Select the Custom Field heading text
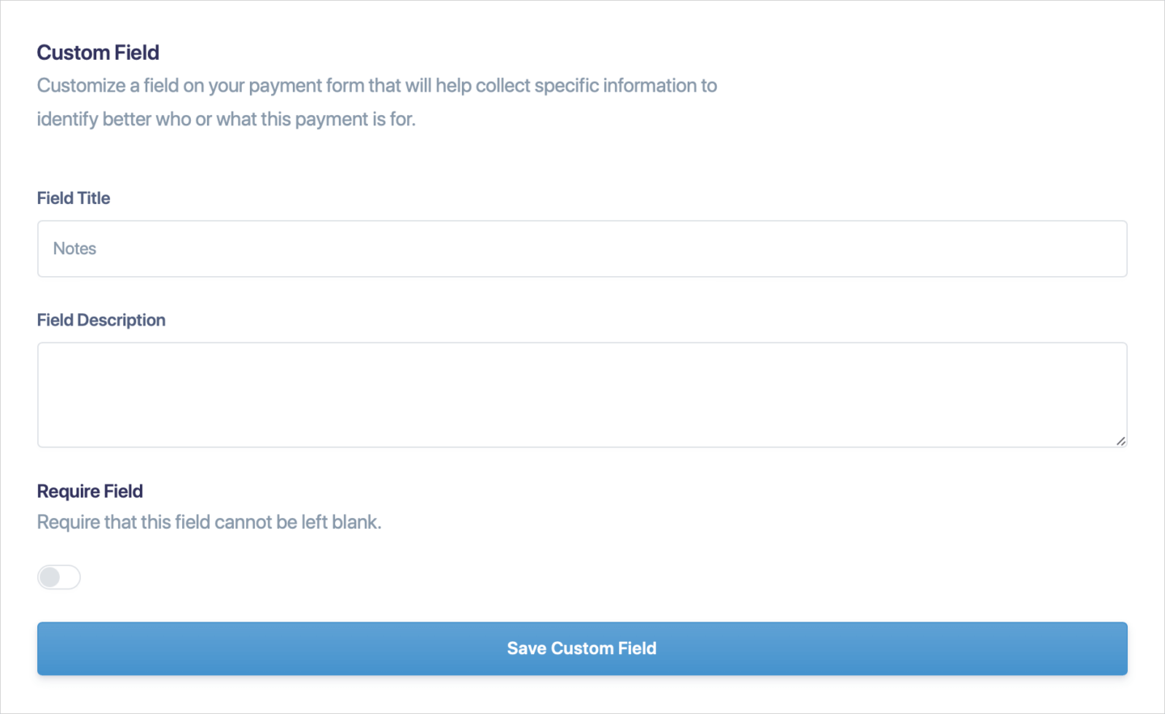Viewport: 1165px width, 714px height. click(97, 52)
